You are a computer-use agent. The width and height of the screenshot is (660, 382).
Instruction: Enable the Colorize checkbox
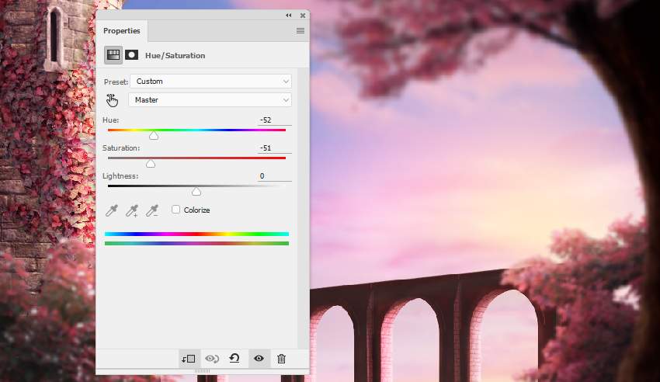[x=175, y=210]
